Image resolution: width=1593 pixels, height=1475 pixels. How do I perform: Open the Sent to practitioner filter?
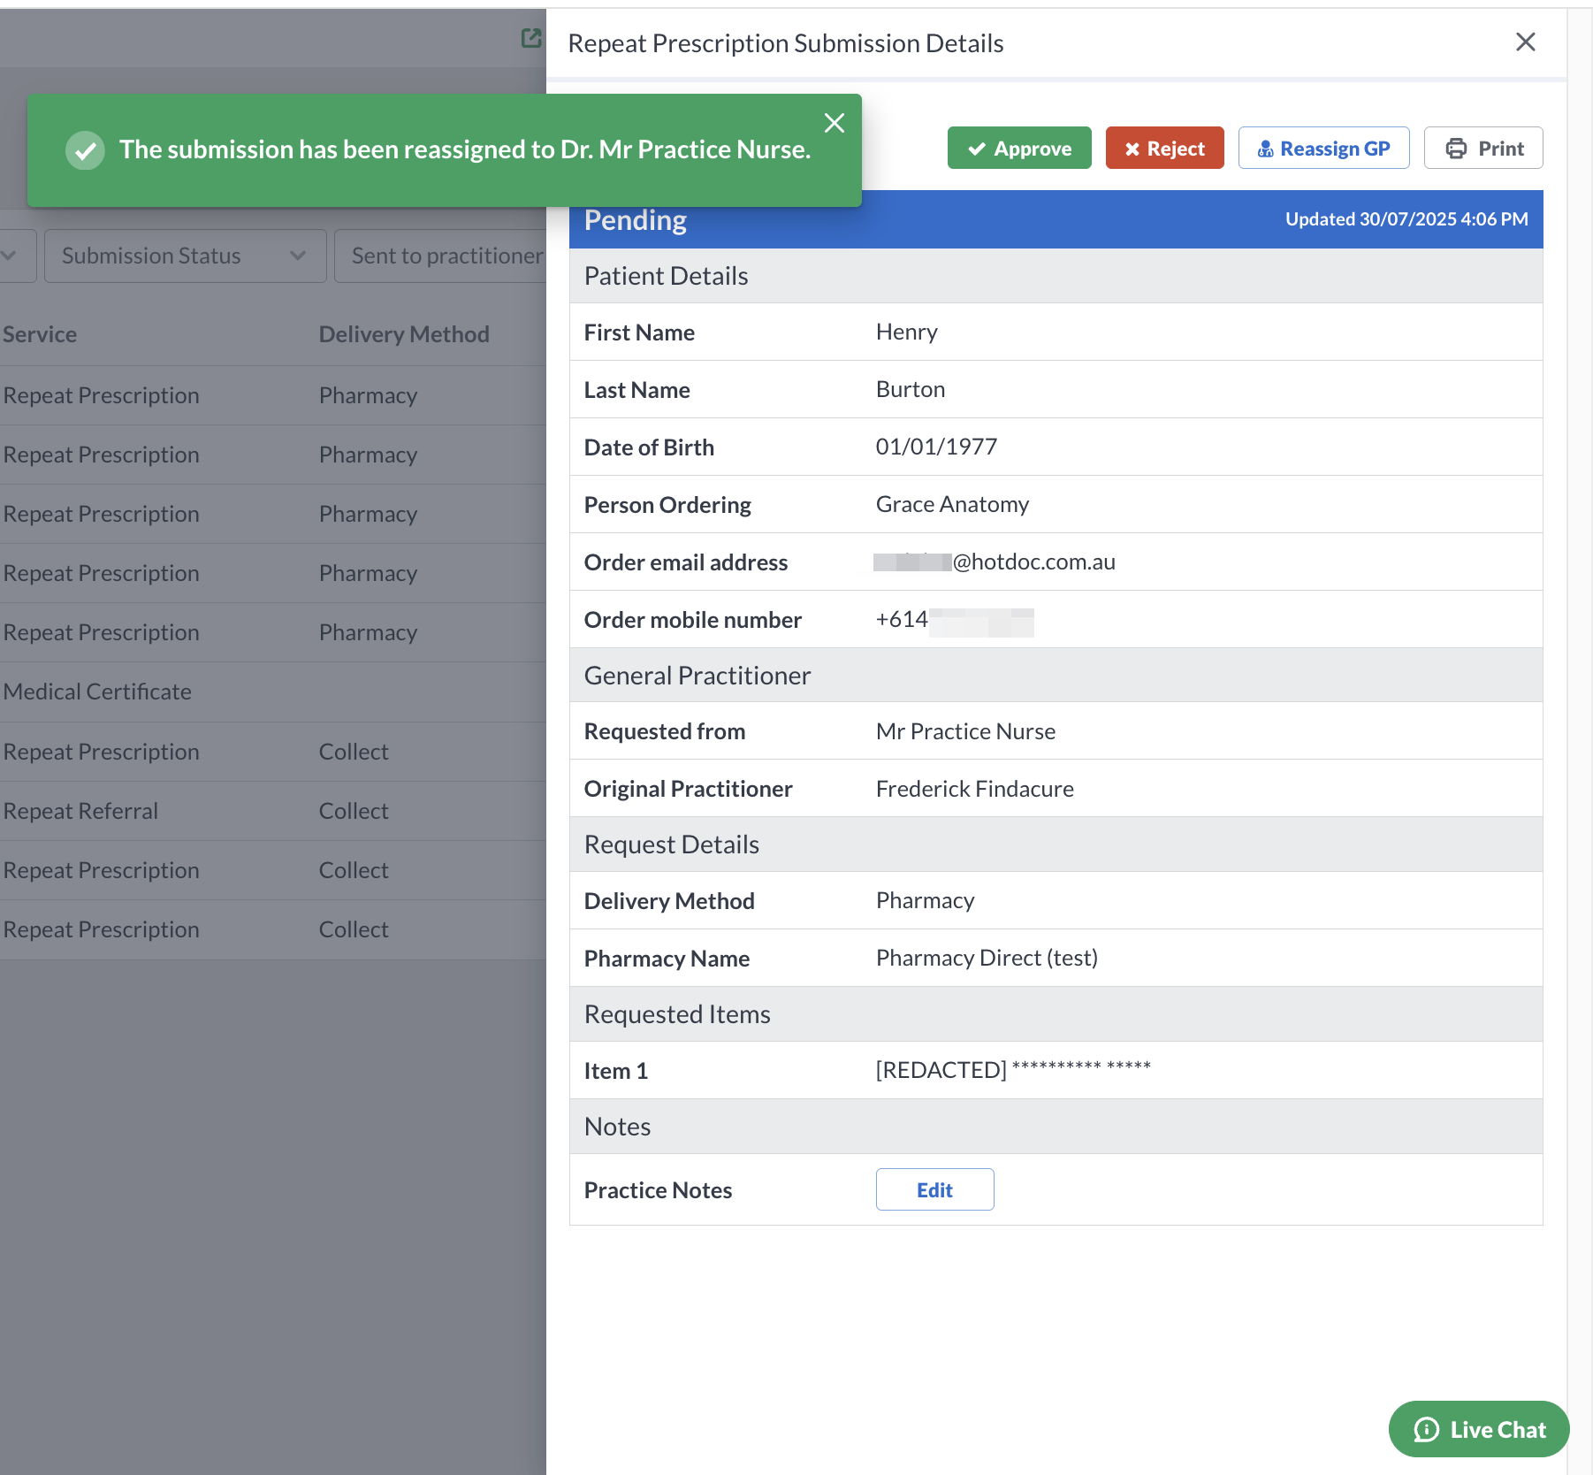click(x=442, y=256)
